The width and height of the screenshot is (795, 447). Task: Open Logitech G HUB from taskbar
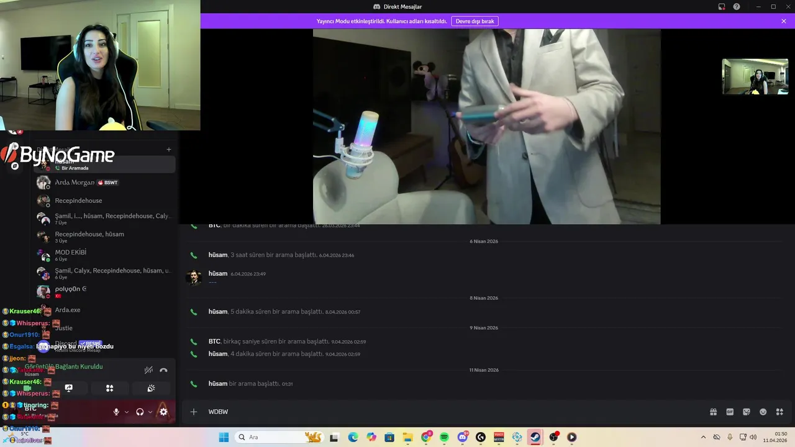click(481, 437)
